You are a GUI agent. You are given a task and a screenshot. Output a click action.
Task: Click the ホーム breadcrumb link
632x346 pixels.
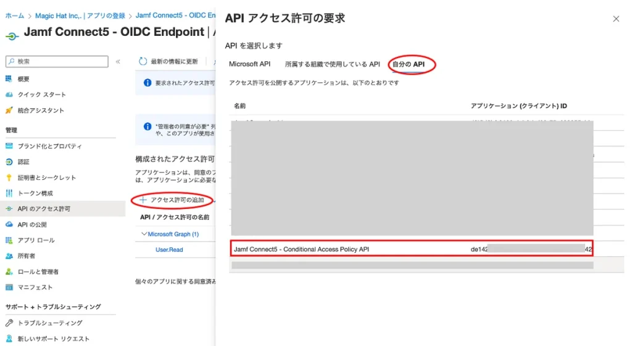(x=14, y=14)
